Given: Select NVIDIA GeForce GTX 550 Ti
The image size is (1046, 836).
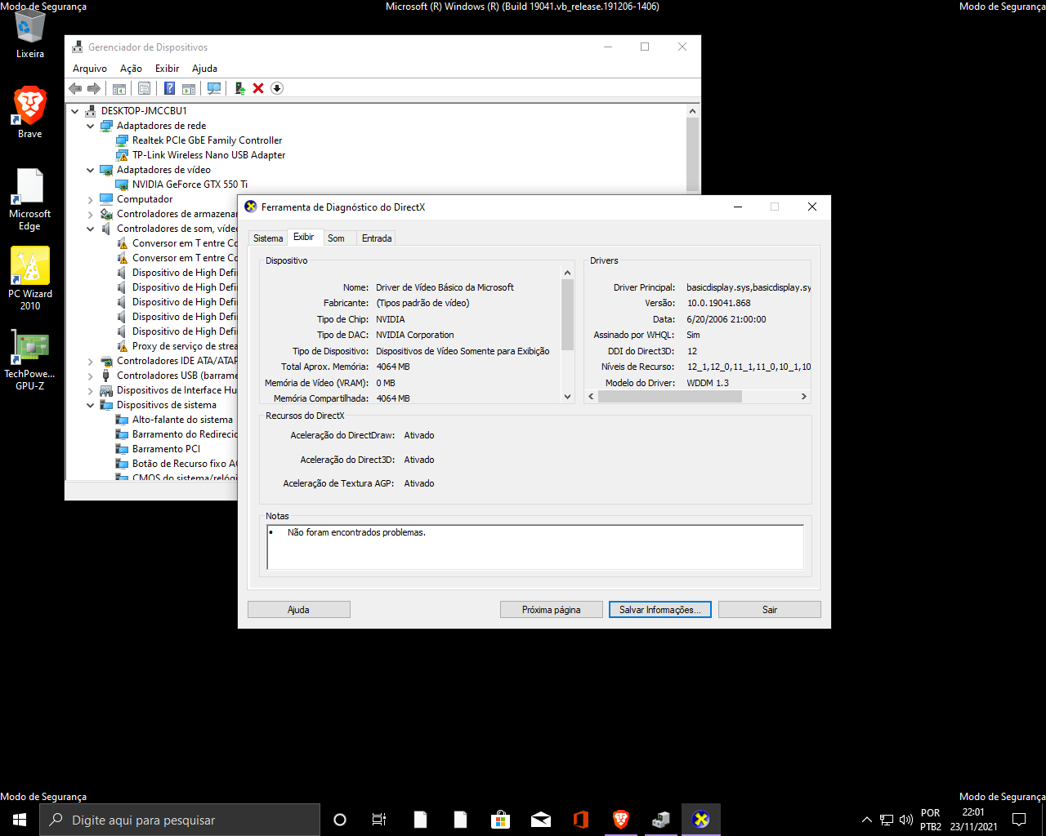Looking at the screenshot, I should tap(190, 185).
